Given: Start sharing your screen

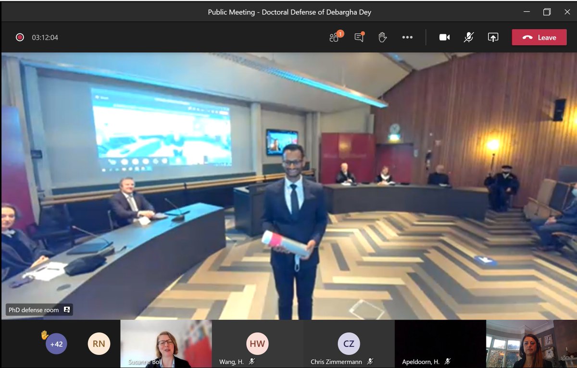Looking at the screenshot, I should coord(492,37).
